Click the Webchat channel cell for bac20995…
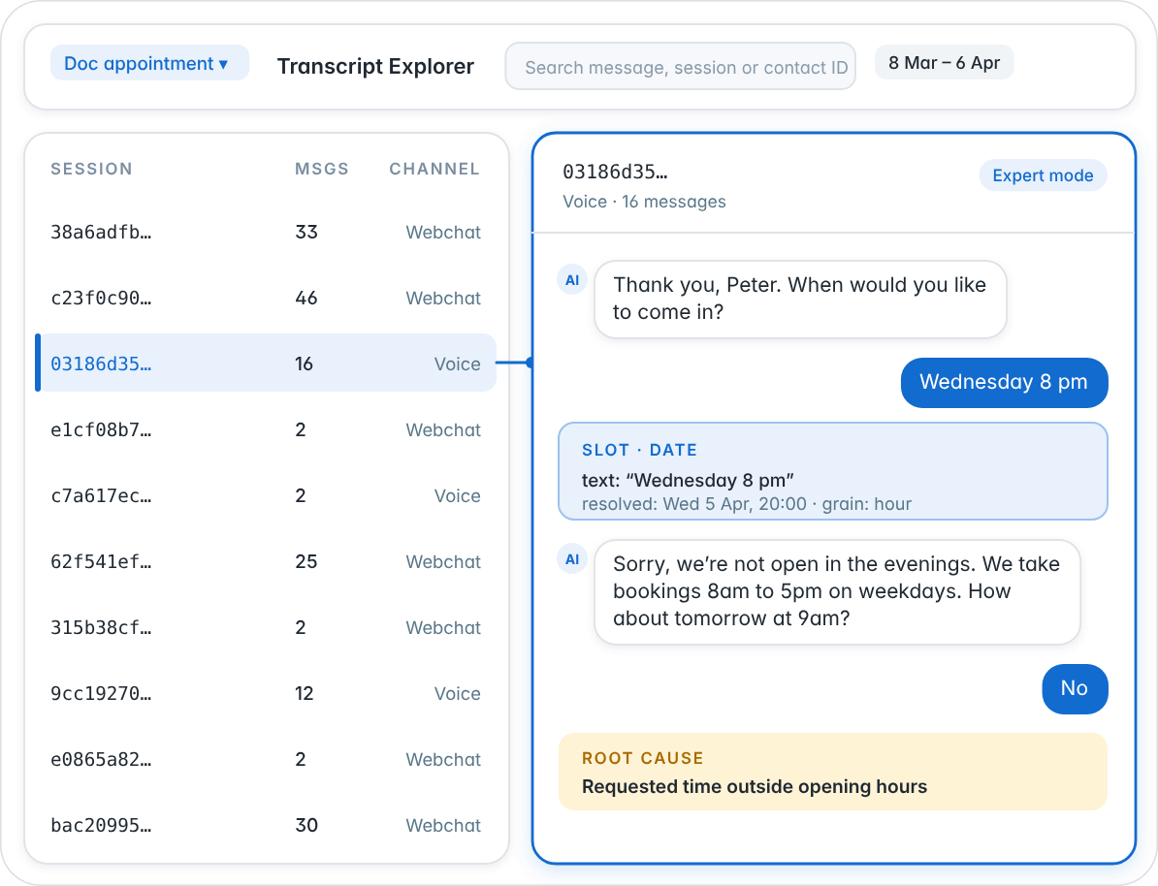 click(x=443, y=825)
